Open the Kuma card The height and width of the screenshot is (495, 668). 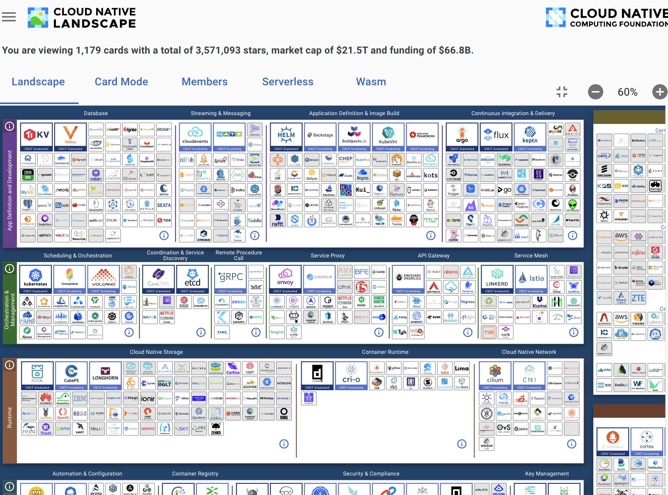[540, 302]
